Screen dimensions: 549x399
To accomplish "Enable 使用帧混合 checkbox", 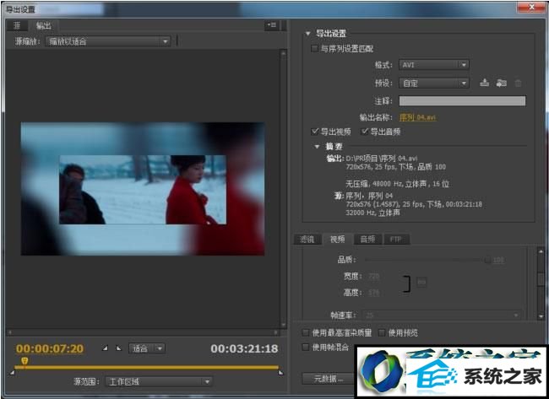I will [306, 347].
